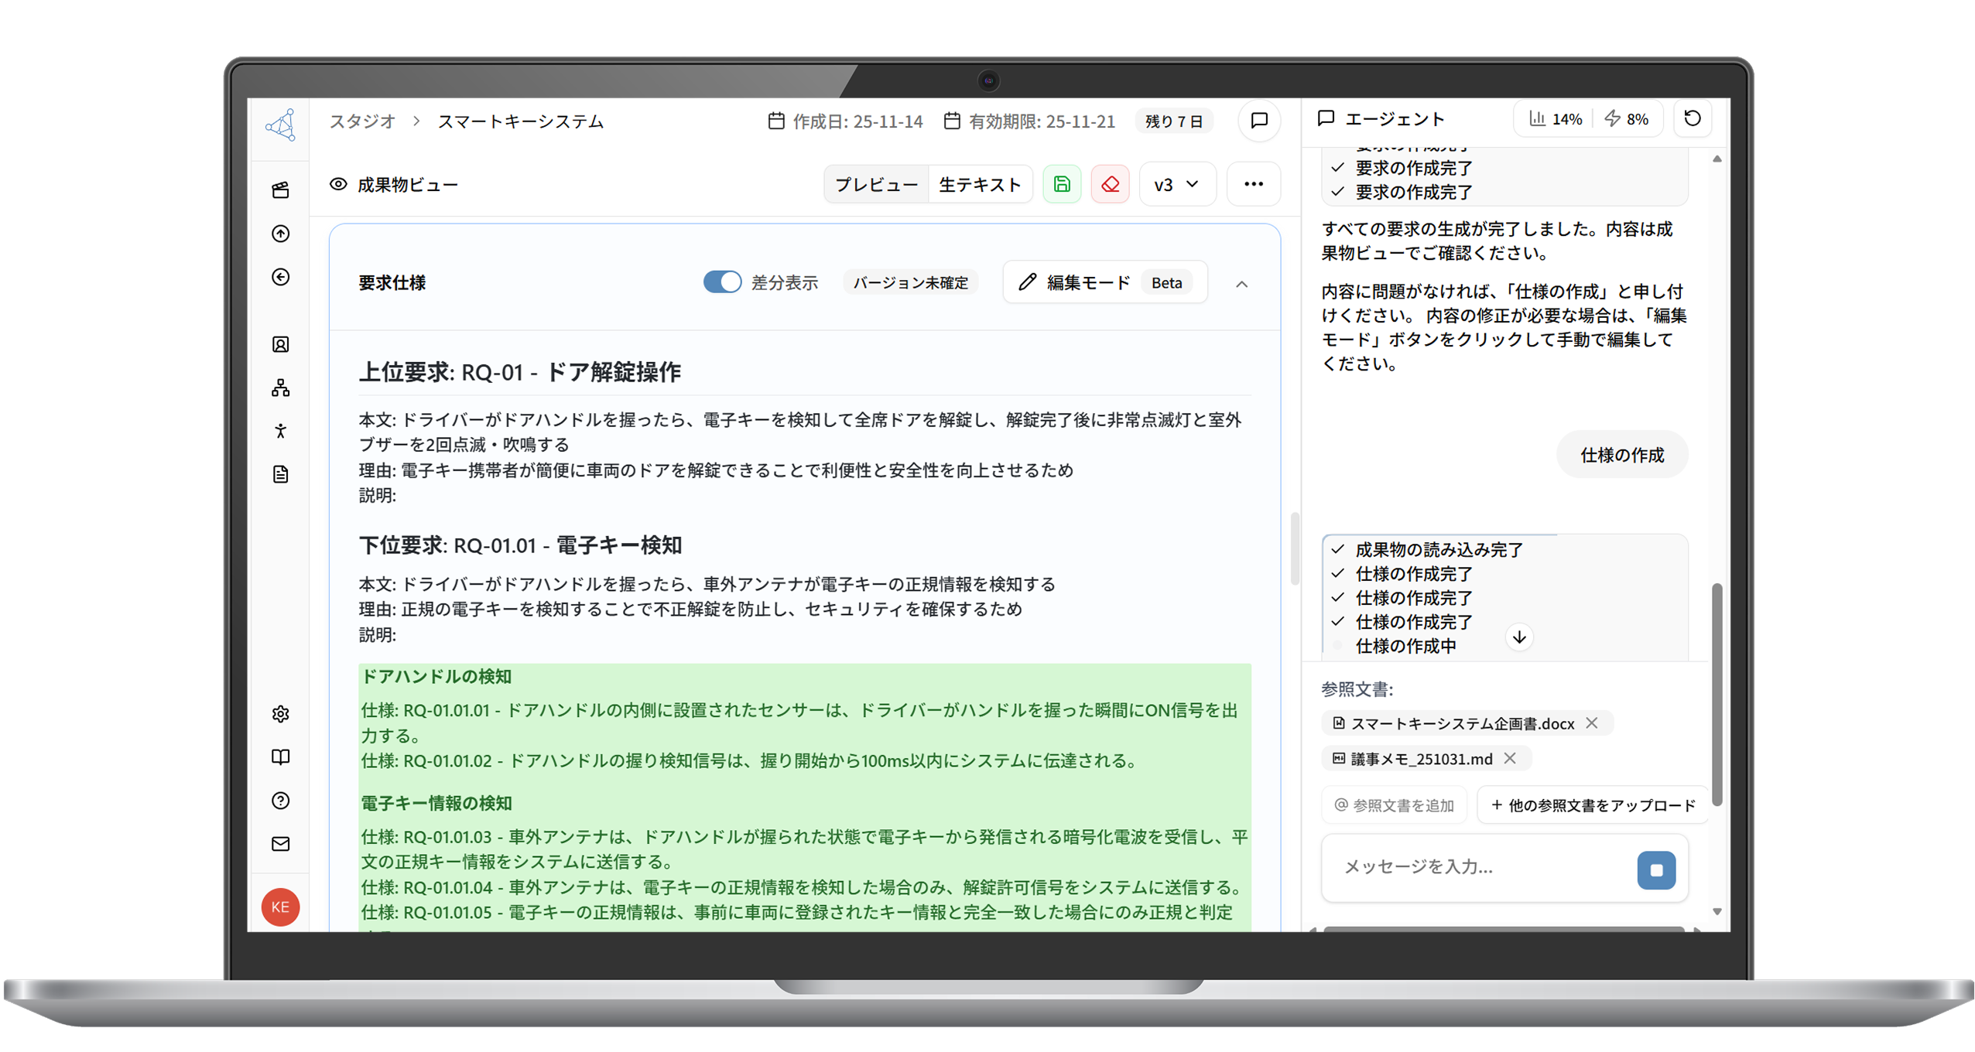Open the hierarchy tree icon in sidebar
The height and width of the screenshot is (1052, 1975).
click(x=281, y=388)
